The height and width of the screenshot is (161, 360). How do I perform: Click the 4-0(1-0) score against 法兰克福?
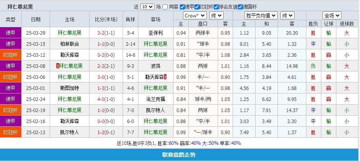(106, 99)
